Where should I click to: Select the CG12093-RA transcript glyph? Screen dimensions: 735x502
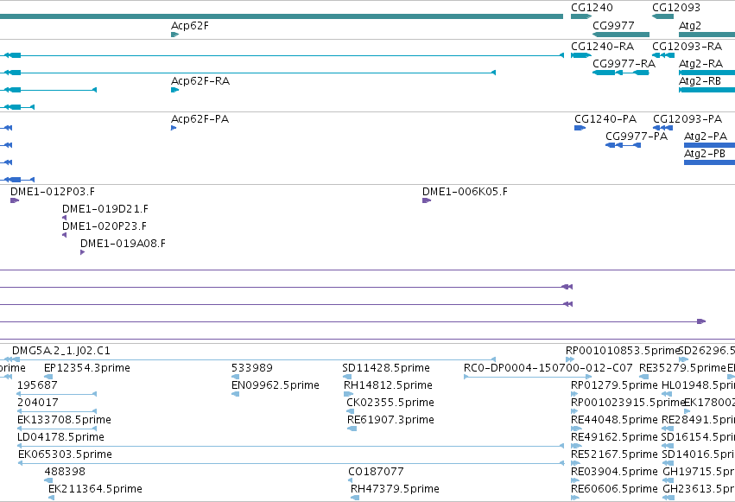662,55
